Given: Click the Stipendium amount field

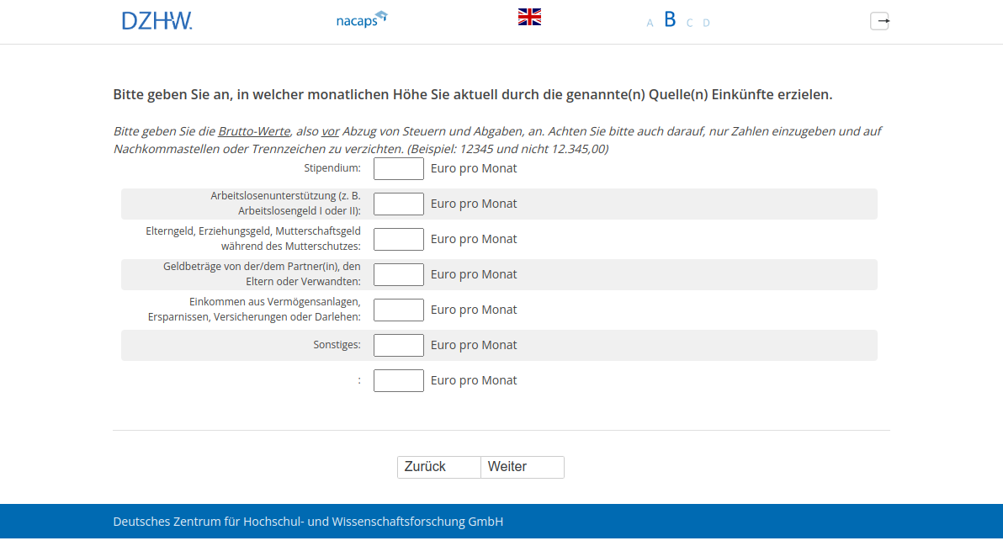Looking at the screenshot, I should [398, 168].
